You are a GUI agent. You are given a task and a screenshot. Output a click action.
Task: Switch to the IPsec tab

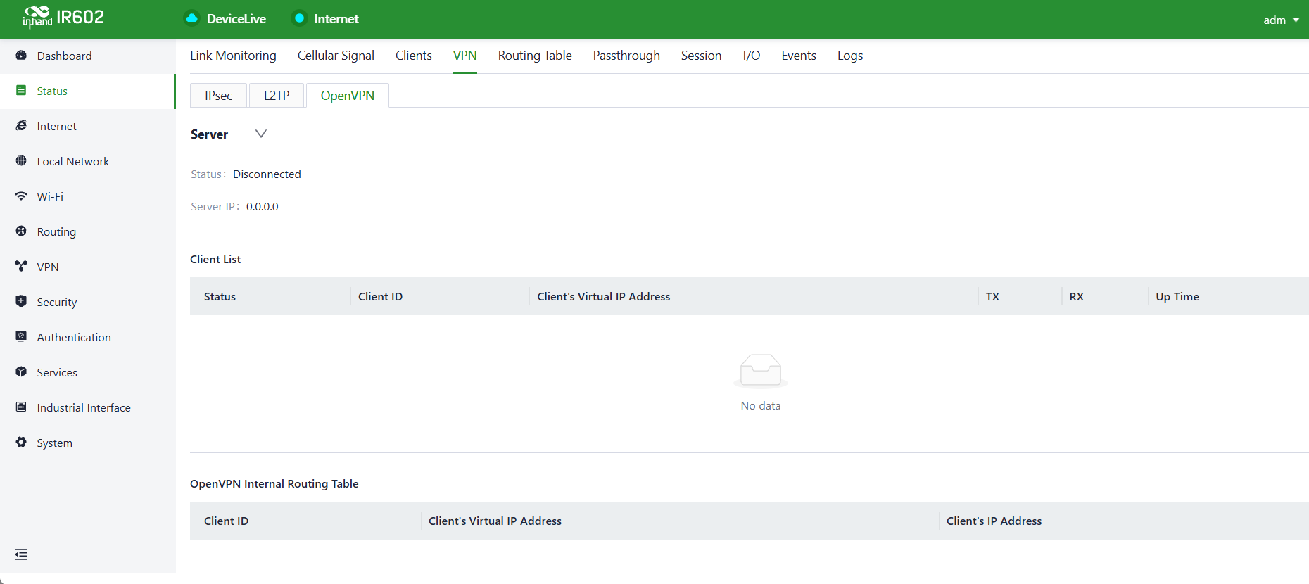click(x=219, y=96)
